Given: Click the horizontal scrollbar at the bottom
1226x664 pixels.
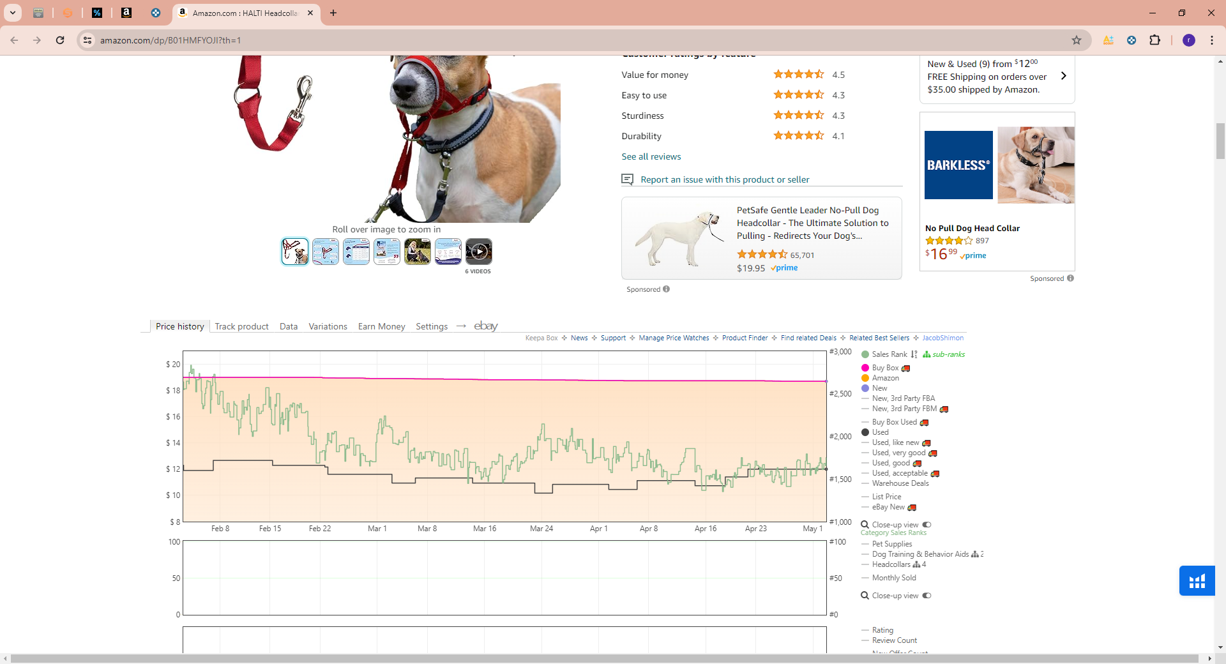Looking at the screenshot, I should [x=605, y=658].
